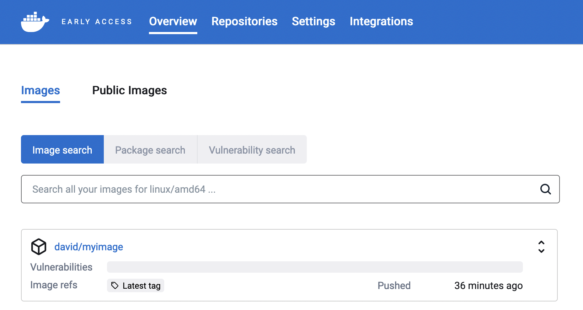583x310 pixels.
Task: Click the cube icon beside david/myimage
Action: [39, 247]
